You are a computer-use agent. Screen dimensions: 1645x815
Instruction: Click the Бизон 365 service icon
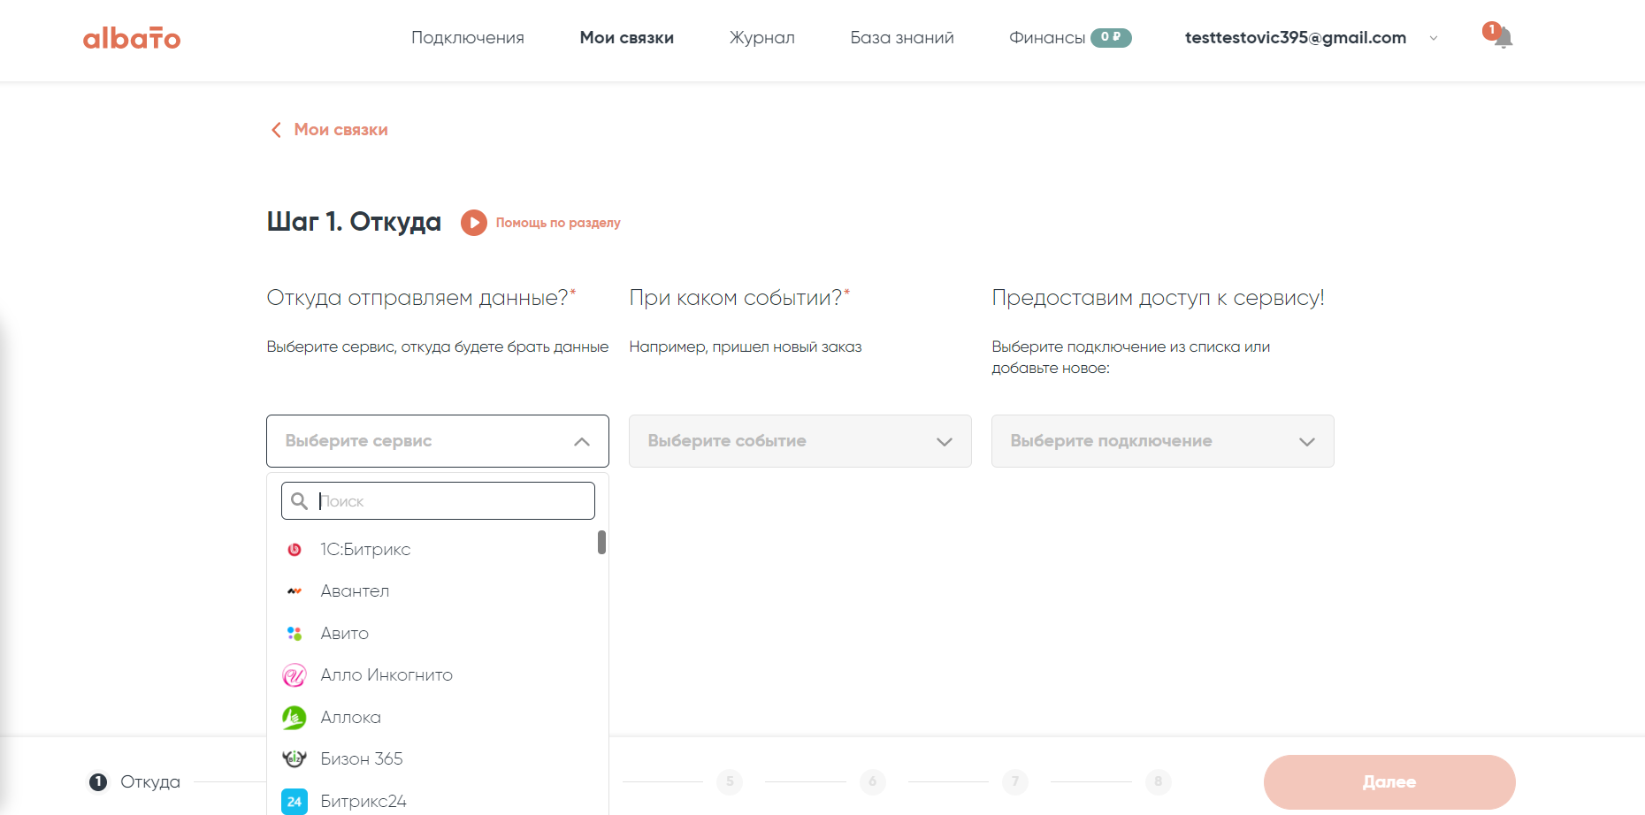pyautogui.click(x=295, y=759)
